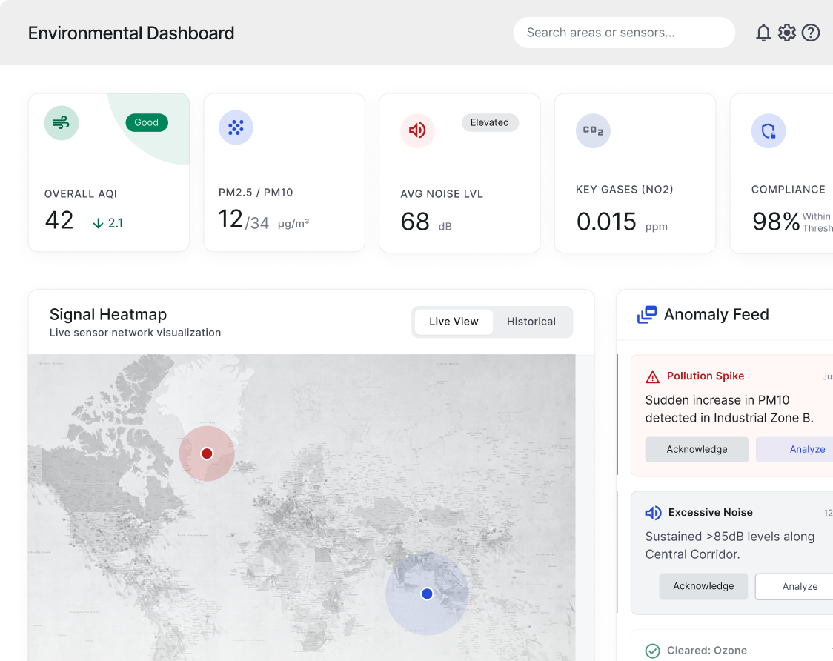Viewport: 833px width, 661px height.
Task: Click the PM2.5 / PM10 label
Action: pyautogui.click(x=256, y=193)
